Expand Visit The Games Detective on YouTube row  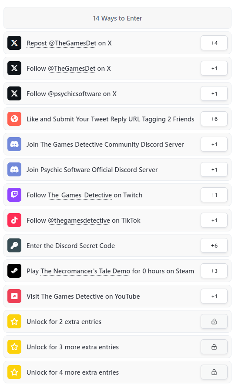[x=117, y=296]
